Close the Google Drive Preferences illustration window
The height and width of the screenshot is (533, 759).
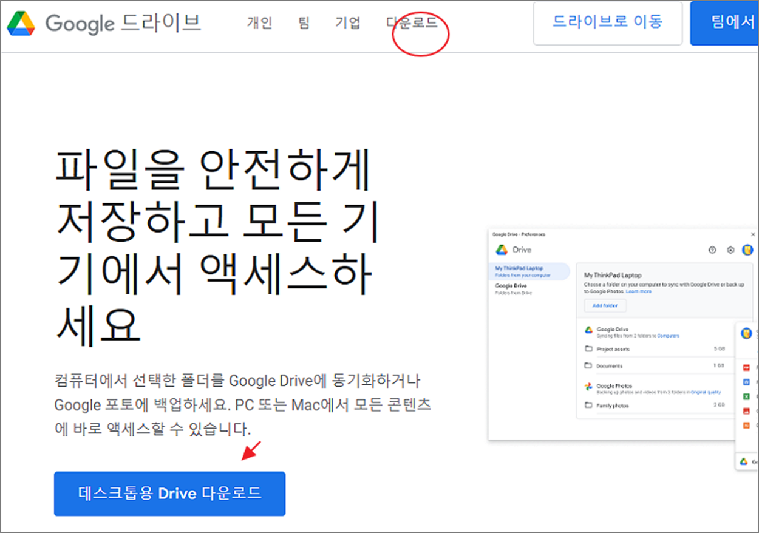754,234
